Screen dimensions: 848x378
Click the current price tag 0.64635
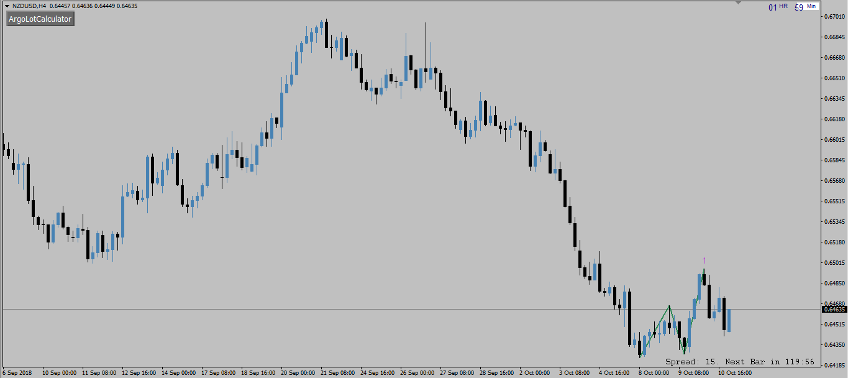[x=834, y=309]
